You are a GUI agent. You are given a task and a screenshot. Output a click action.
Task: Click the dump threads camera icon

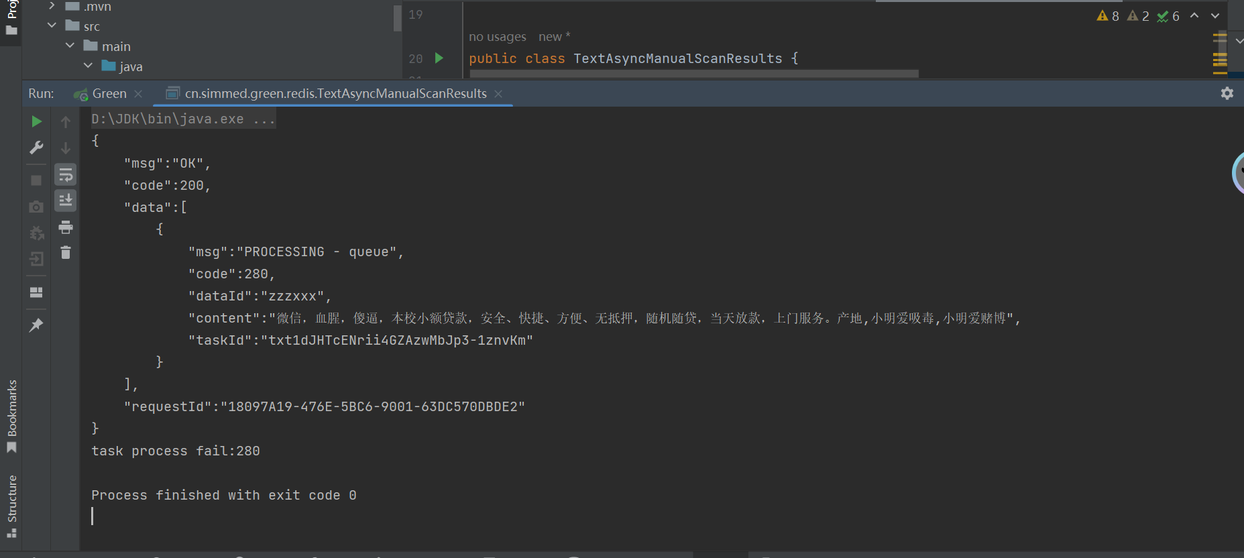pos(36,207)
